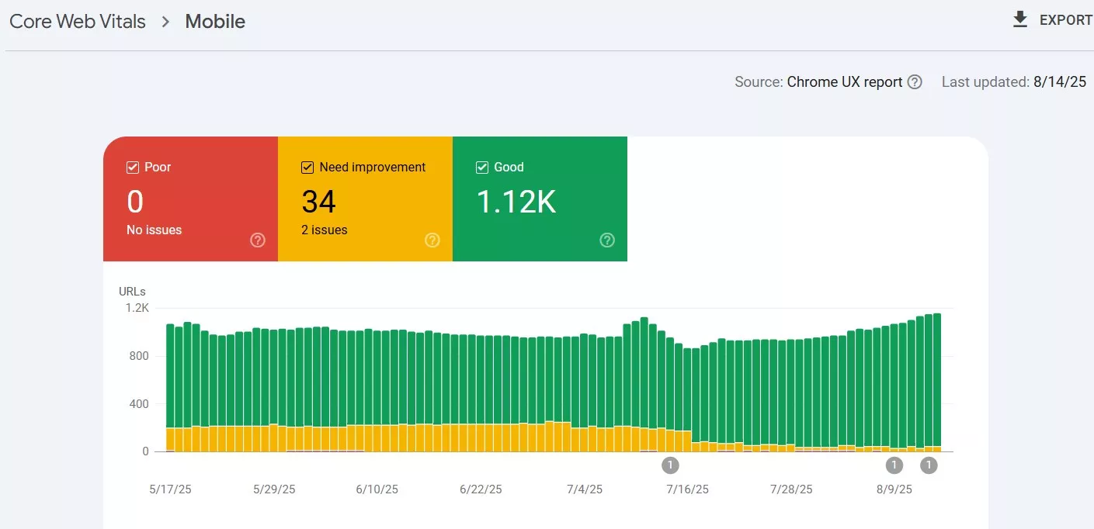Toggle the Need improvement checkbox
Image resolution: width=1094 pixels, height=529 pixels.
(x=307, y=168)
